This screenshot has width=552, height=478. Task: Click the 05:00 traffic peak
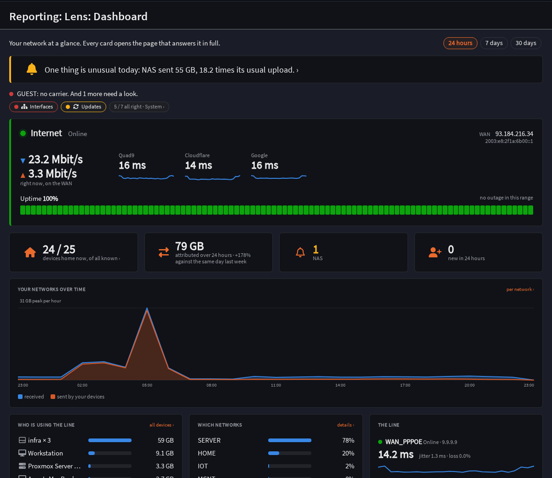point(147,309)
